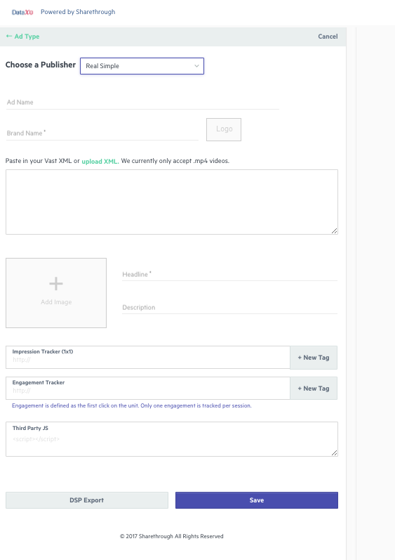This screenshot has width=395, height=560.
Task: Click the DataXu logo
Action: tap(22, 12)
